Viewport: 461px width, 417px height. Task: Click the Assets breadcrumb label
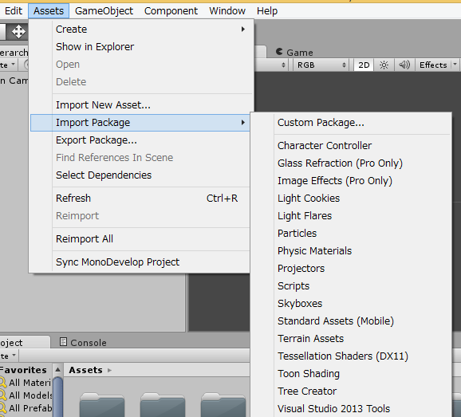click(85, 370)
